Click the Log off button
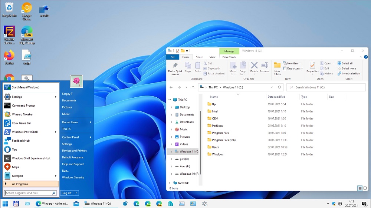This screenshot has height=208, width=371. click(67, 193)
